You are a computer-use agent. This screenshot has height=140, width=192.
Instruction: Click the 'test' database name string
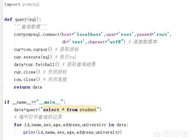click(x=77, y=42)
